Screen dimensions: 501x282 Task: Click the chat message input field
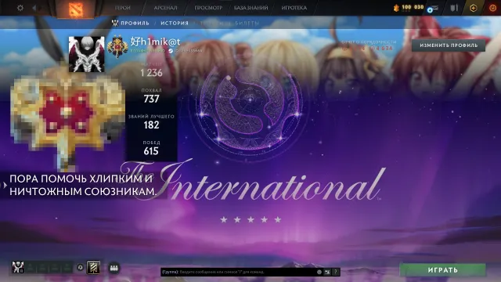[239, 272]
